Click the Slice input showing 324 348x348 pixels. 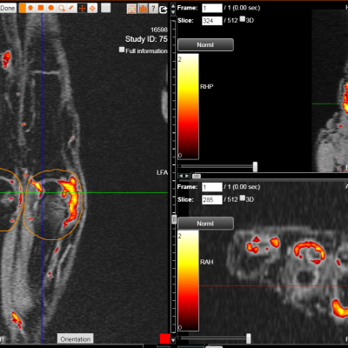(212, 21)
